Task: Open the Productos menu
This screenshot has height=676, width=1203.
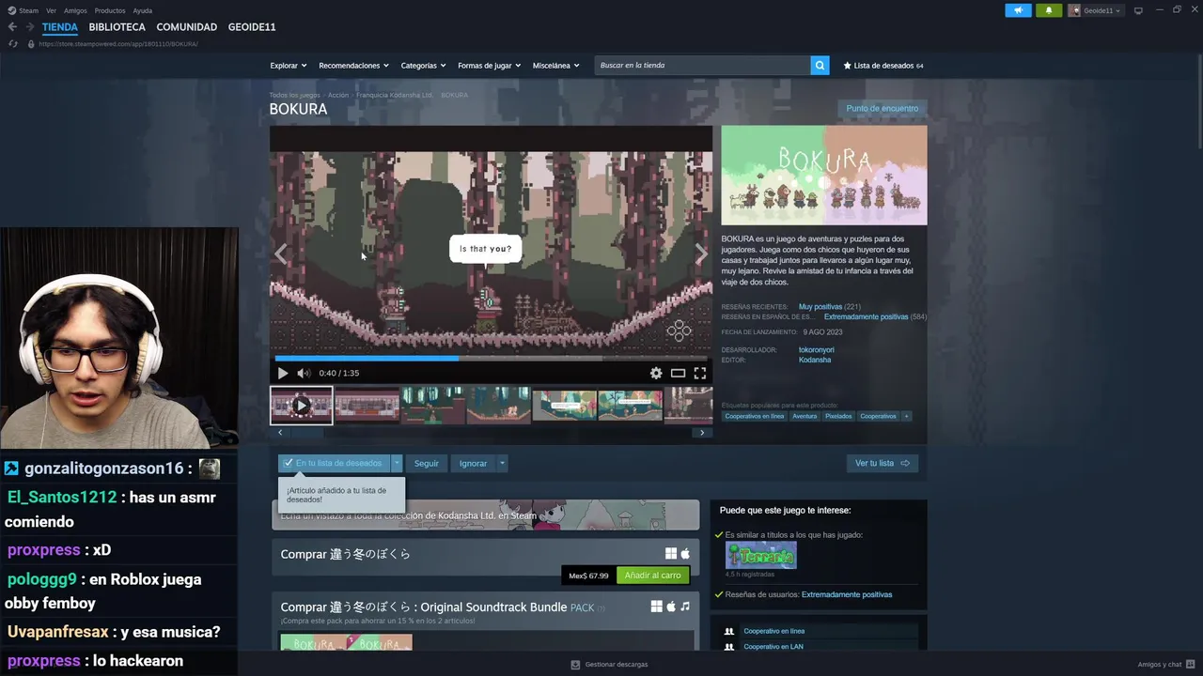Action: pos(110,10)
